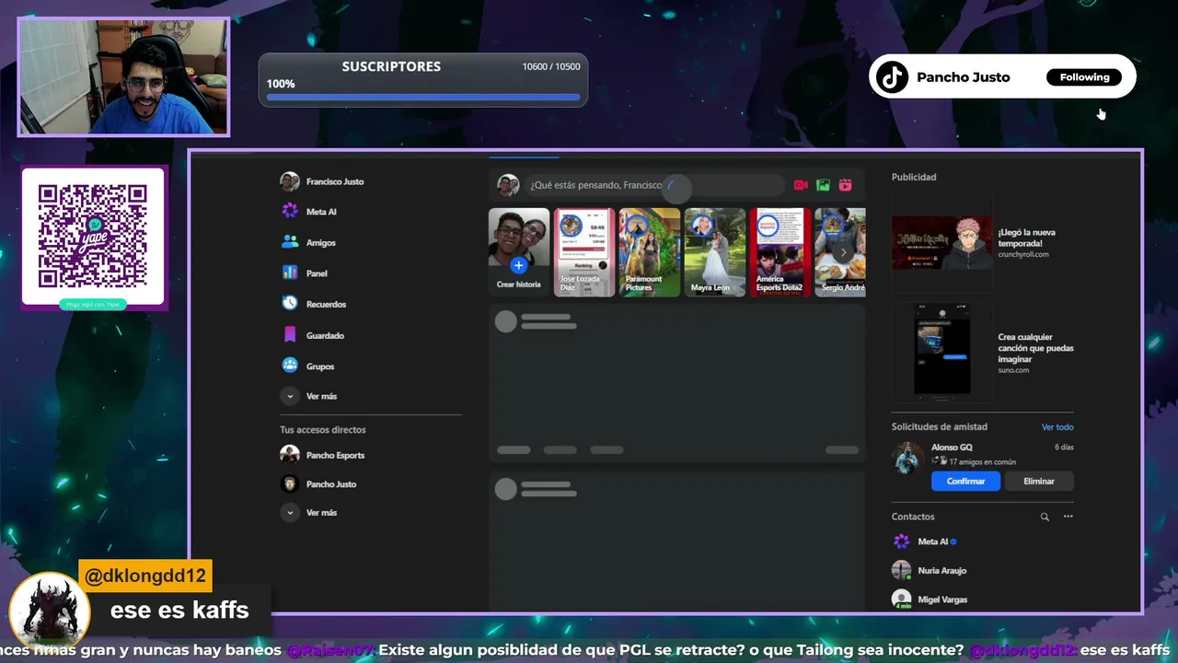Click chat avatar beside 'ese es kaffs'
Viewport: 1178px width, 663px height.
(x=50, y=611)
